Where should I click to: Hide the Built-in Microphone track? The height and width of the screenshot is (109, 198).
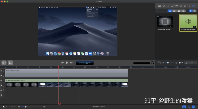[1, 71]
